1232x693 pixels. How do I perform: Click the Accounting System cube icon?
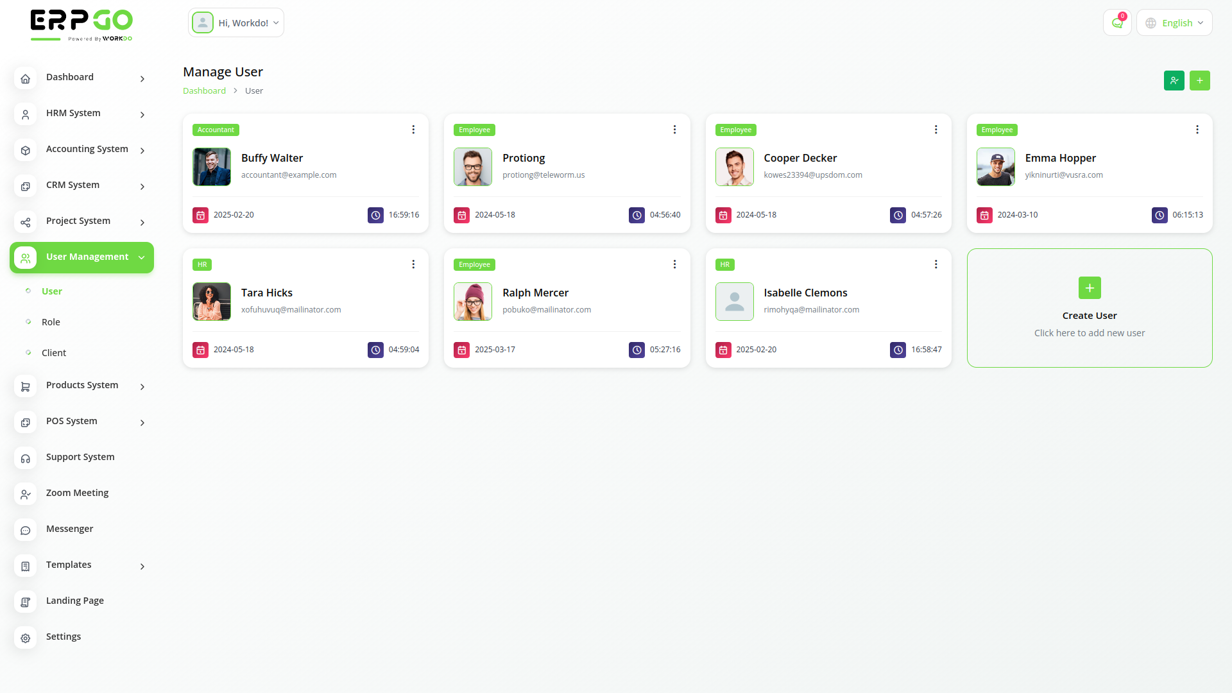(x=25, y=150)
